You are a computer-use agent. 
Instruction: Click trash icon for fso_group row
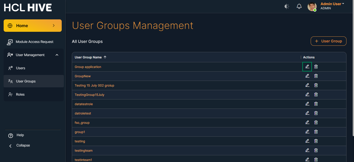click(316, 122)
